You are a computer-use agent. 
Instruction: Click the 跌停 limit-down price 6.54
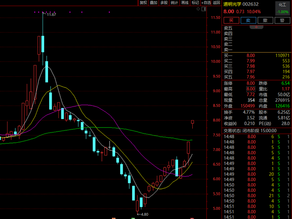pyautogui.click(x=285, y=83)
